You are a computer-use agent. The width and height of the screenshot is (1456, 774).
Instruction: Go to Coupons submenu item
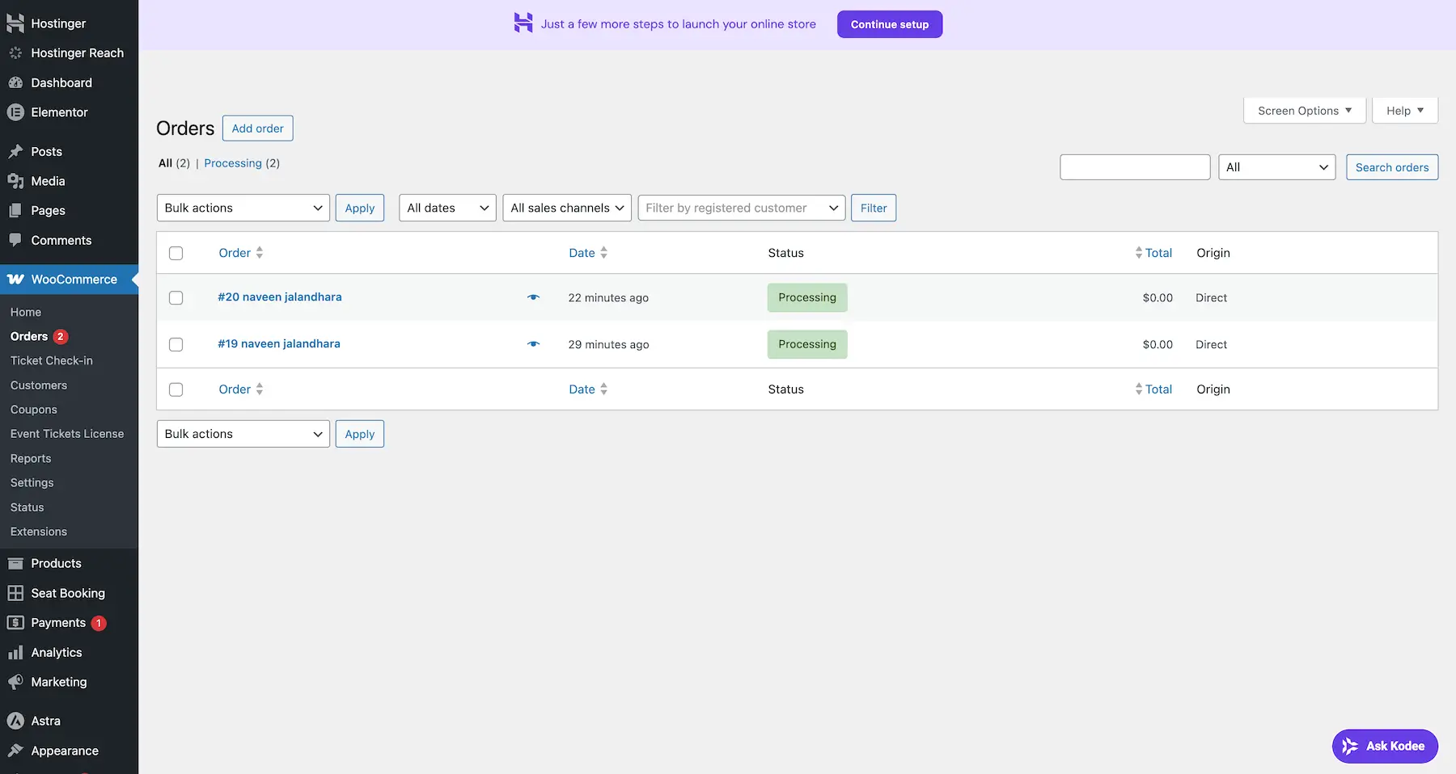pyautogui.click(x=34, y=410)
